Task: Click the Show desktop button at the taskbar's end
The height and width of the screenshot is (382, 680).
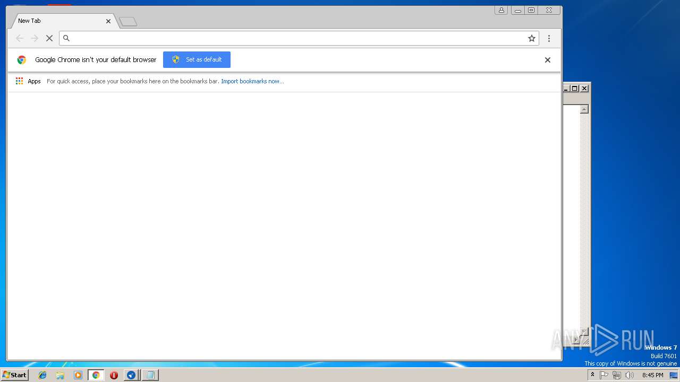Action: 674,375
